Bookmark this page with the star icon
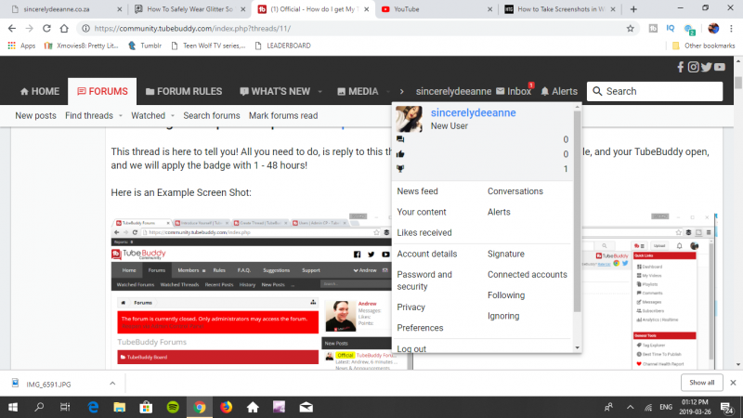 pyautogui.click(x=630, y=28)
